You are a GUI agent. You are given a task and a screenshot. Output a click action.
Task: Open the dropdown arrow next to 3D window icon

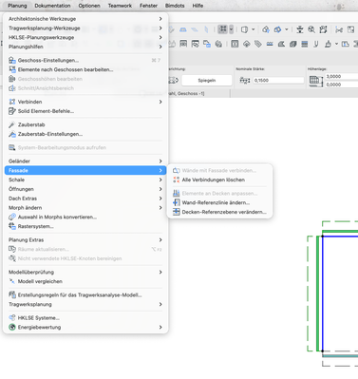pos(253,29)
